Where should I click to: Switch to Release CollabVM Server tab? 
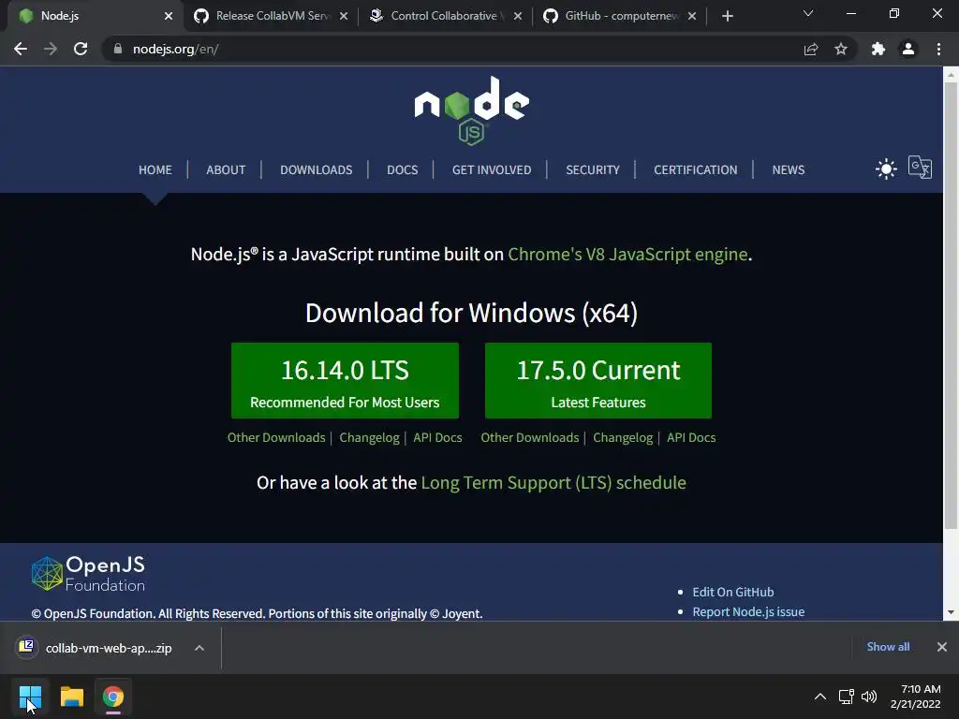271,16
